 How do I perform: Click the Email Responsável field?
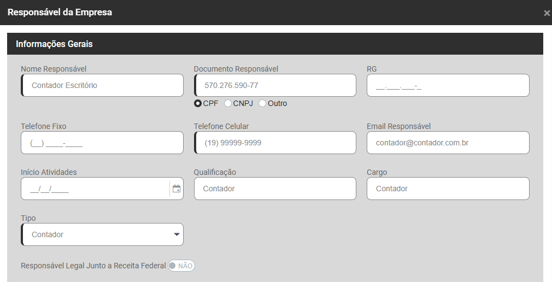[448, 143]
